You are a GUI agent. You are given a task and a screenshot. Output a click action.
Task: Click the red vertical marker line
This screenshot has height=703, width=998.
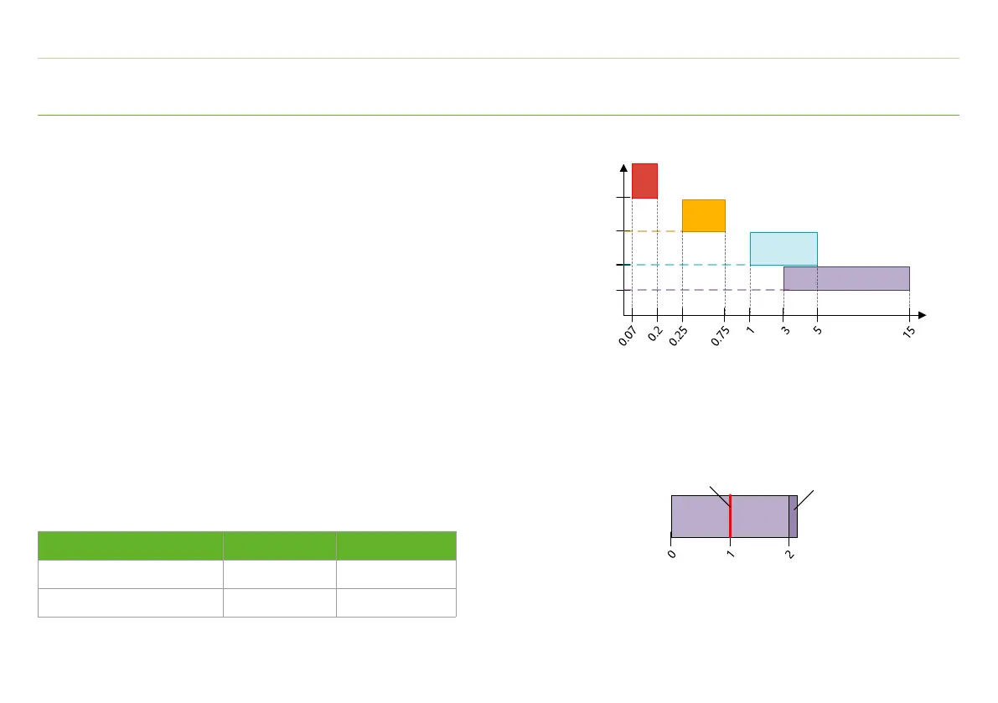(x=731, y=516)
